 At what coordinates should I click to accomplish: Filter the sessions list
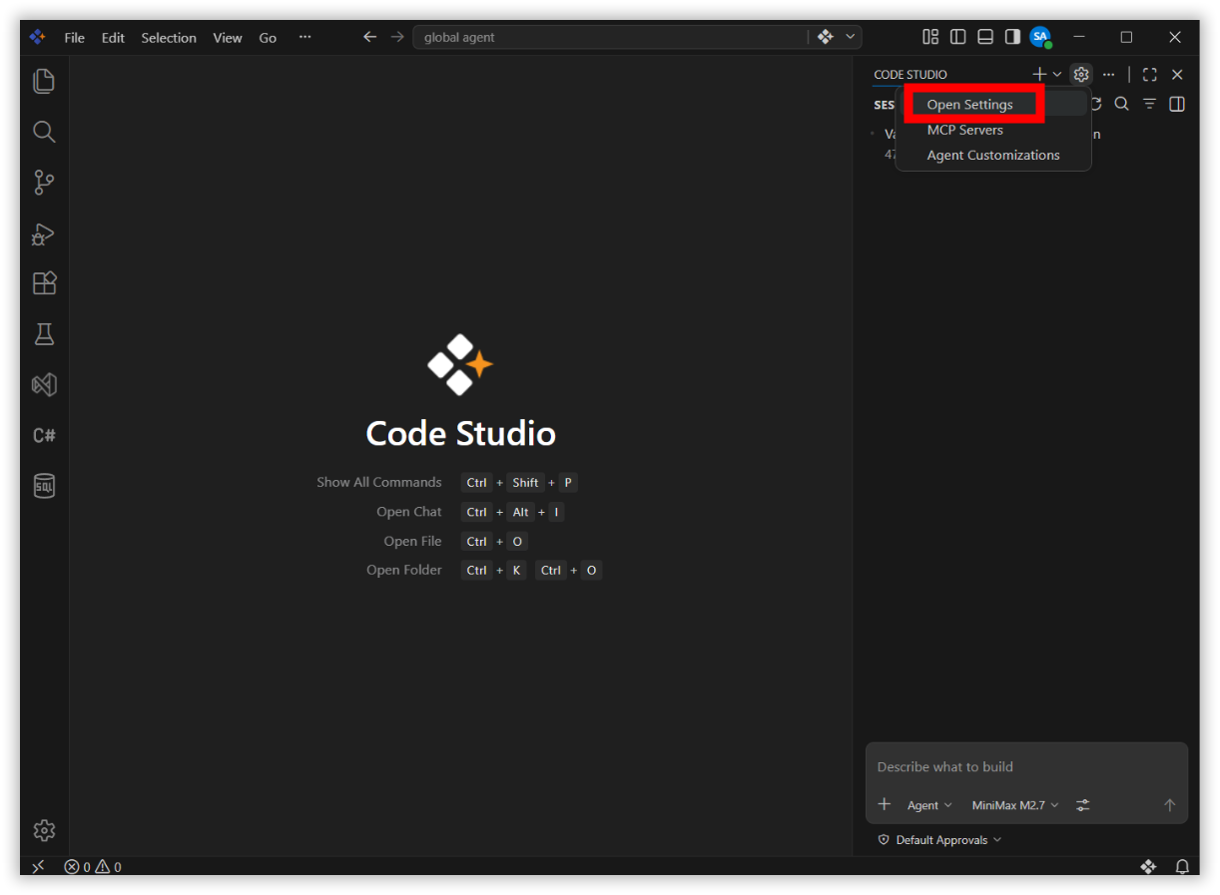(1150, 104)
